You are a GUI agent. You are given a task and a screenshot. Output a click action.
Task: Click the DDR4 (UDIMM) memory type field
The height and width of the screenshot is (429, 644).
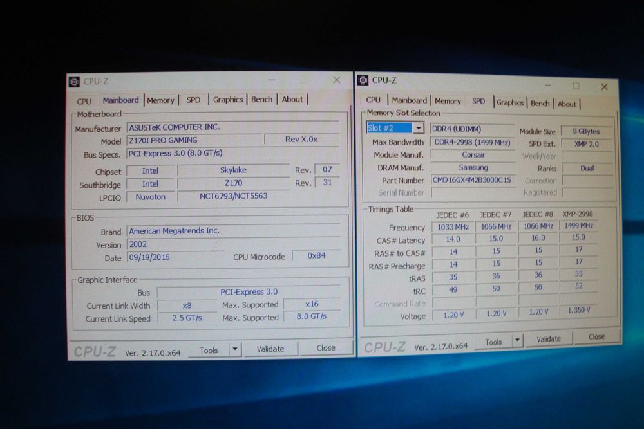click(472, 129)
